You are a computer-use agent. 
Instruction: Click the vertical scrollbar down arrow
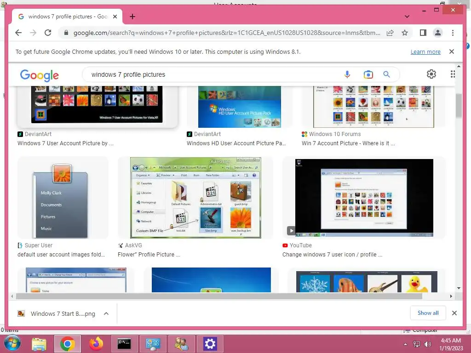[459, 288]
